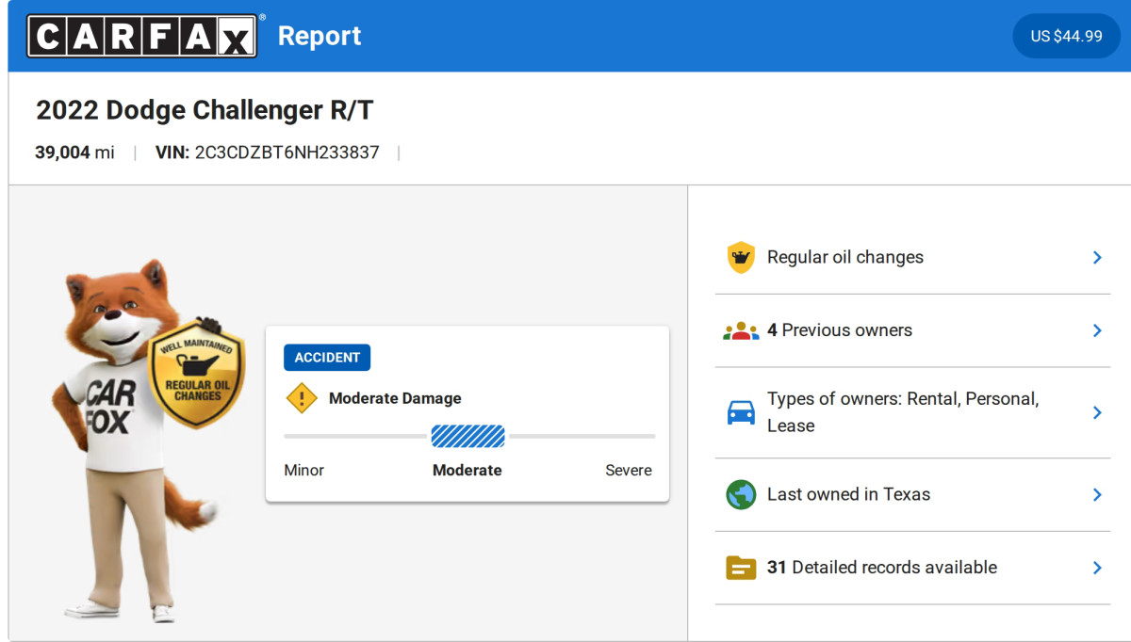Click the VIN number 2C3CDZBT6NH233837
The width and height of the screenshot is (1131, 642).
tap(287, 152)
